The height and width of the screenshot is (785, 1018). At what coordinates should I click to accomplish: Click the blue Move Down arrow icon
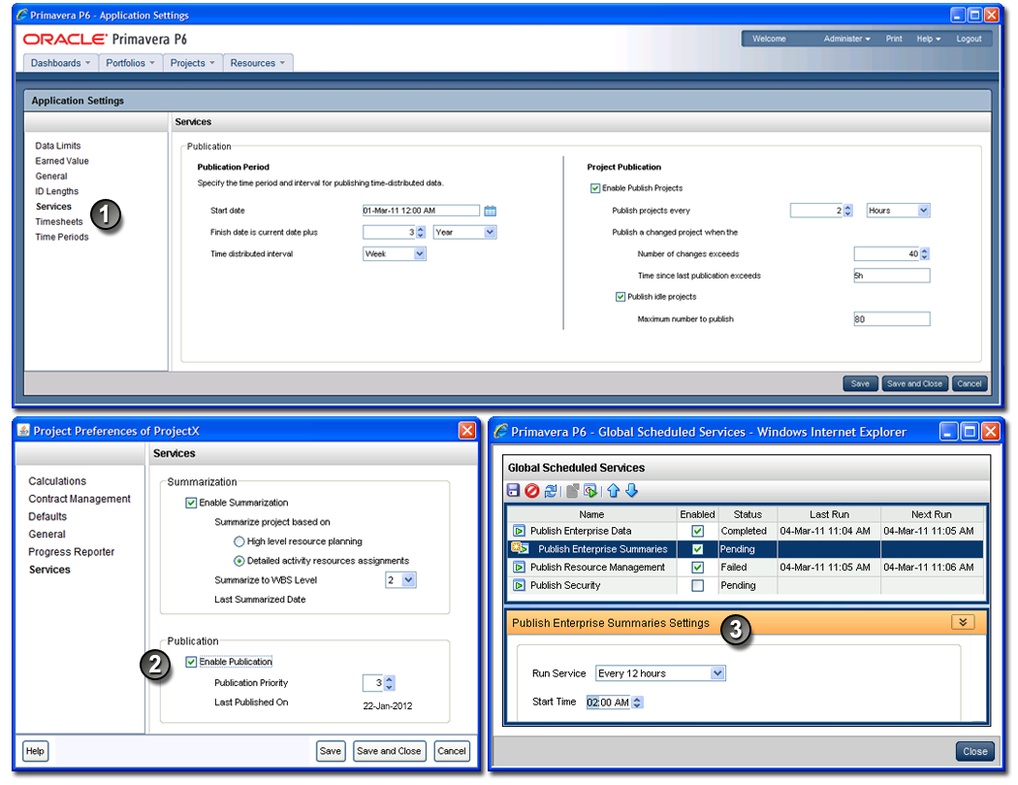pos(631,491)
